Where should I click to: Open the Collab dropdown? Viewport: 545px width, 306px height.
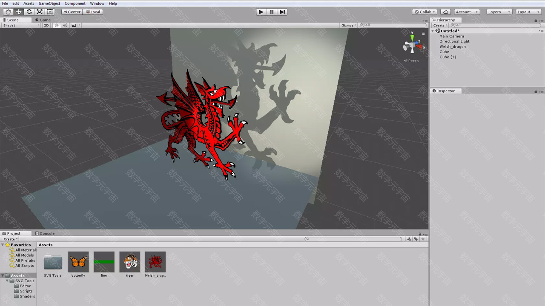425,12
